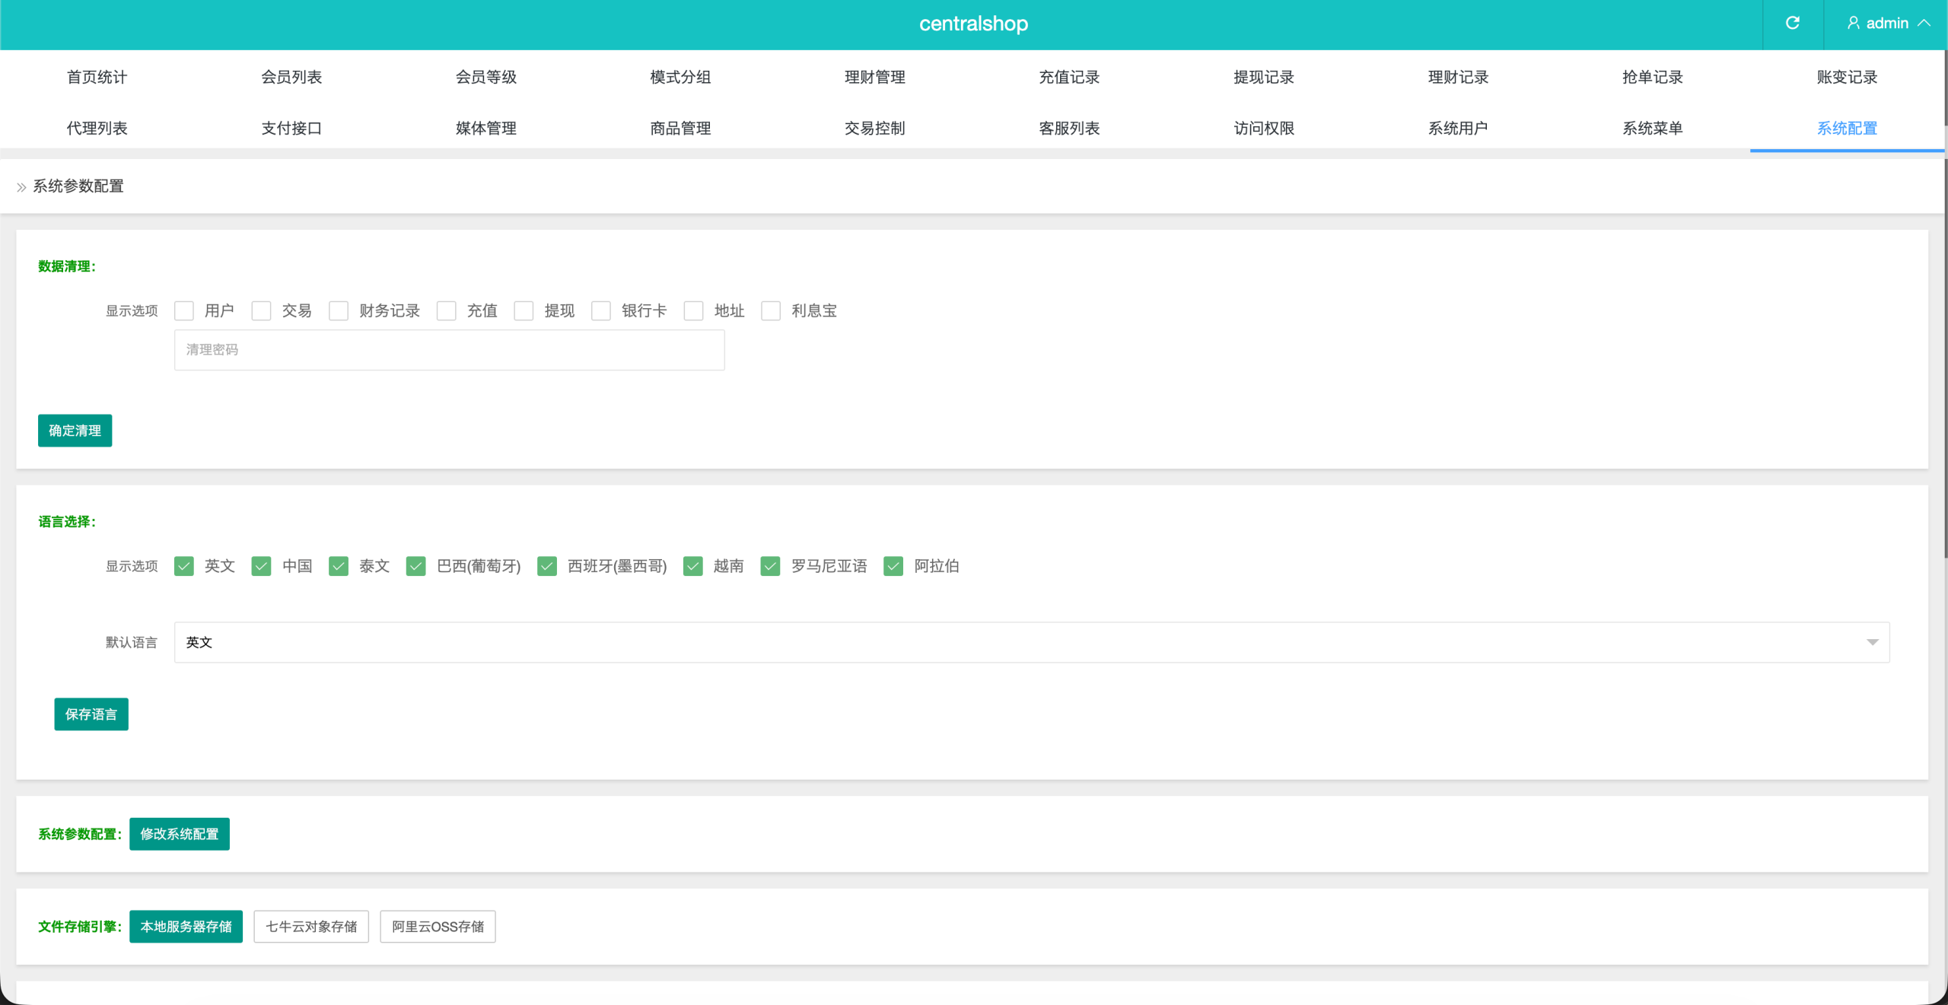The width and height of the screenshot is (1948, 1005).
Task: Uncheck the 阿拉伯 language checkbox
Action: (893, 566)
